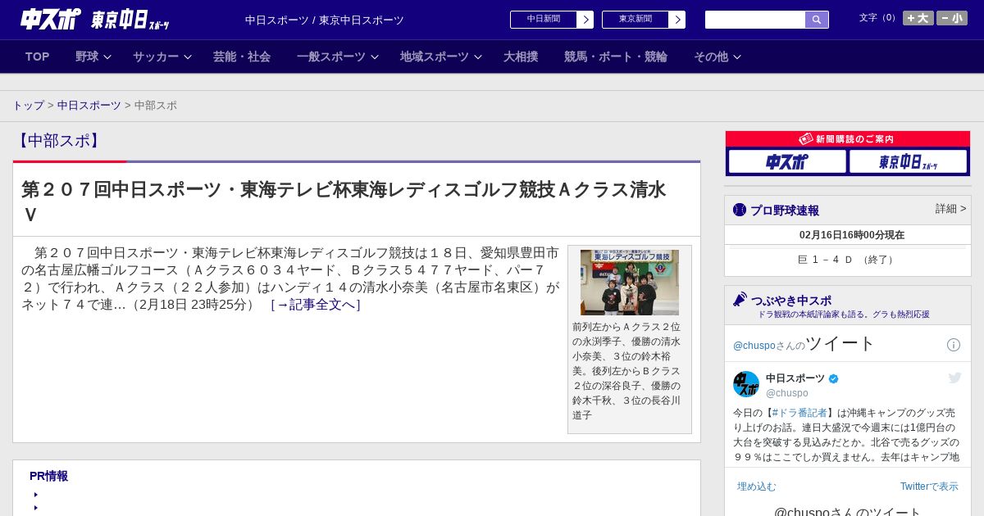Click the Twitter bird icon on tweet
Screen dimensions: 984x516
point(954,378)
